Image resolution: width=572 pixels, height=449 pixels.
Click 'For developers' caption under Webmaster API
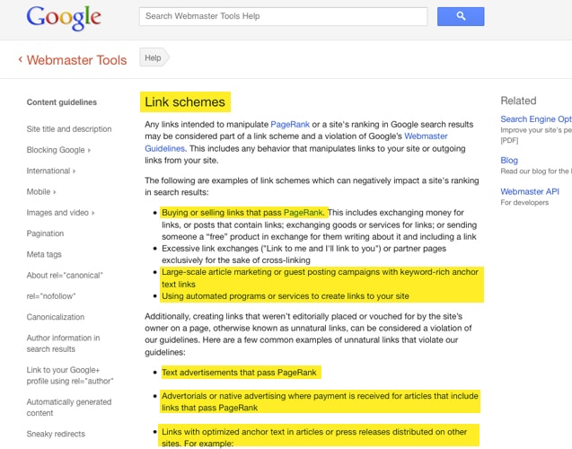(524, 202)
